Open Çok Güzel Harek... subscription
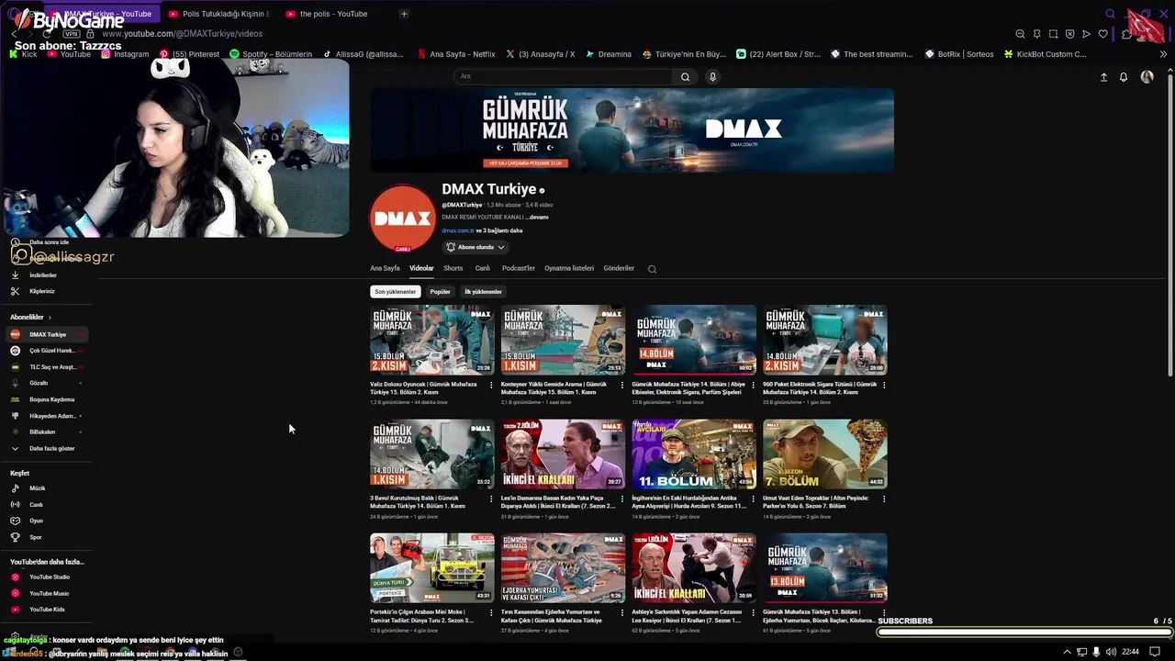 (x=48, y=351)
